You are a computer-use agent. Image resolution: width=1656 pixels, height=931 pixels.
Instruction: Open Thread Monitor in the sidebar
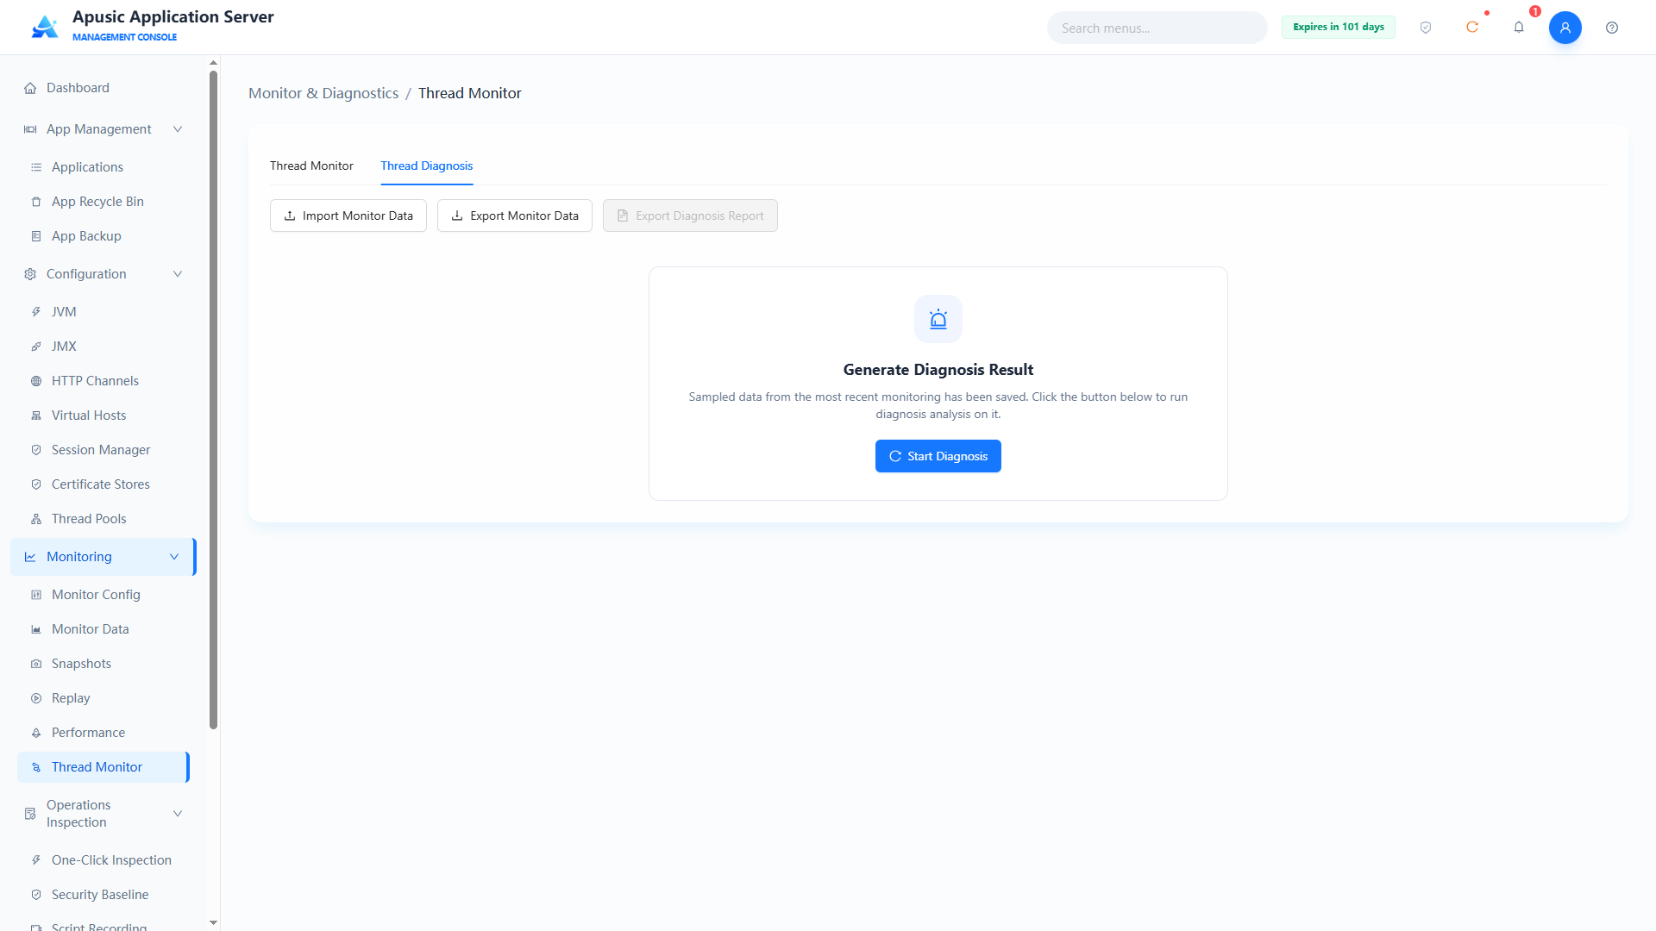(x=103, y=767)
